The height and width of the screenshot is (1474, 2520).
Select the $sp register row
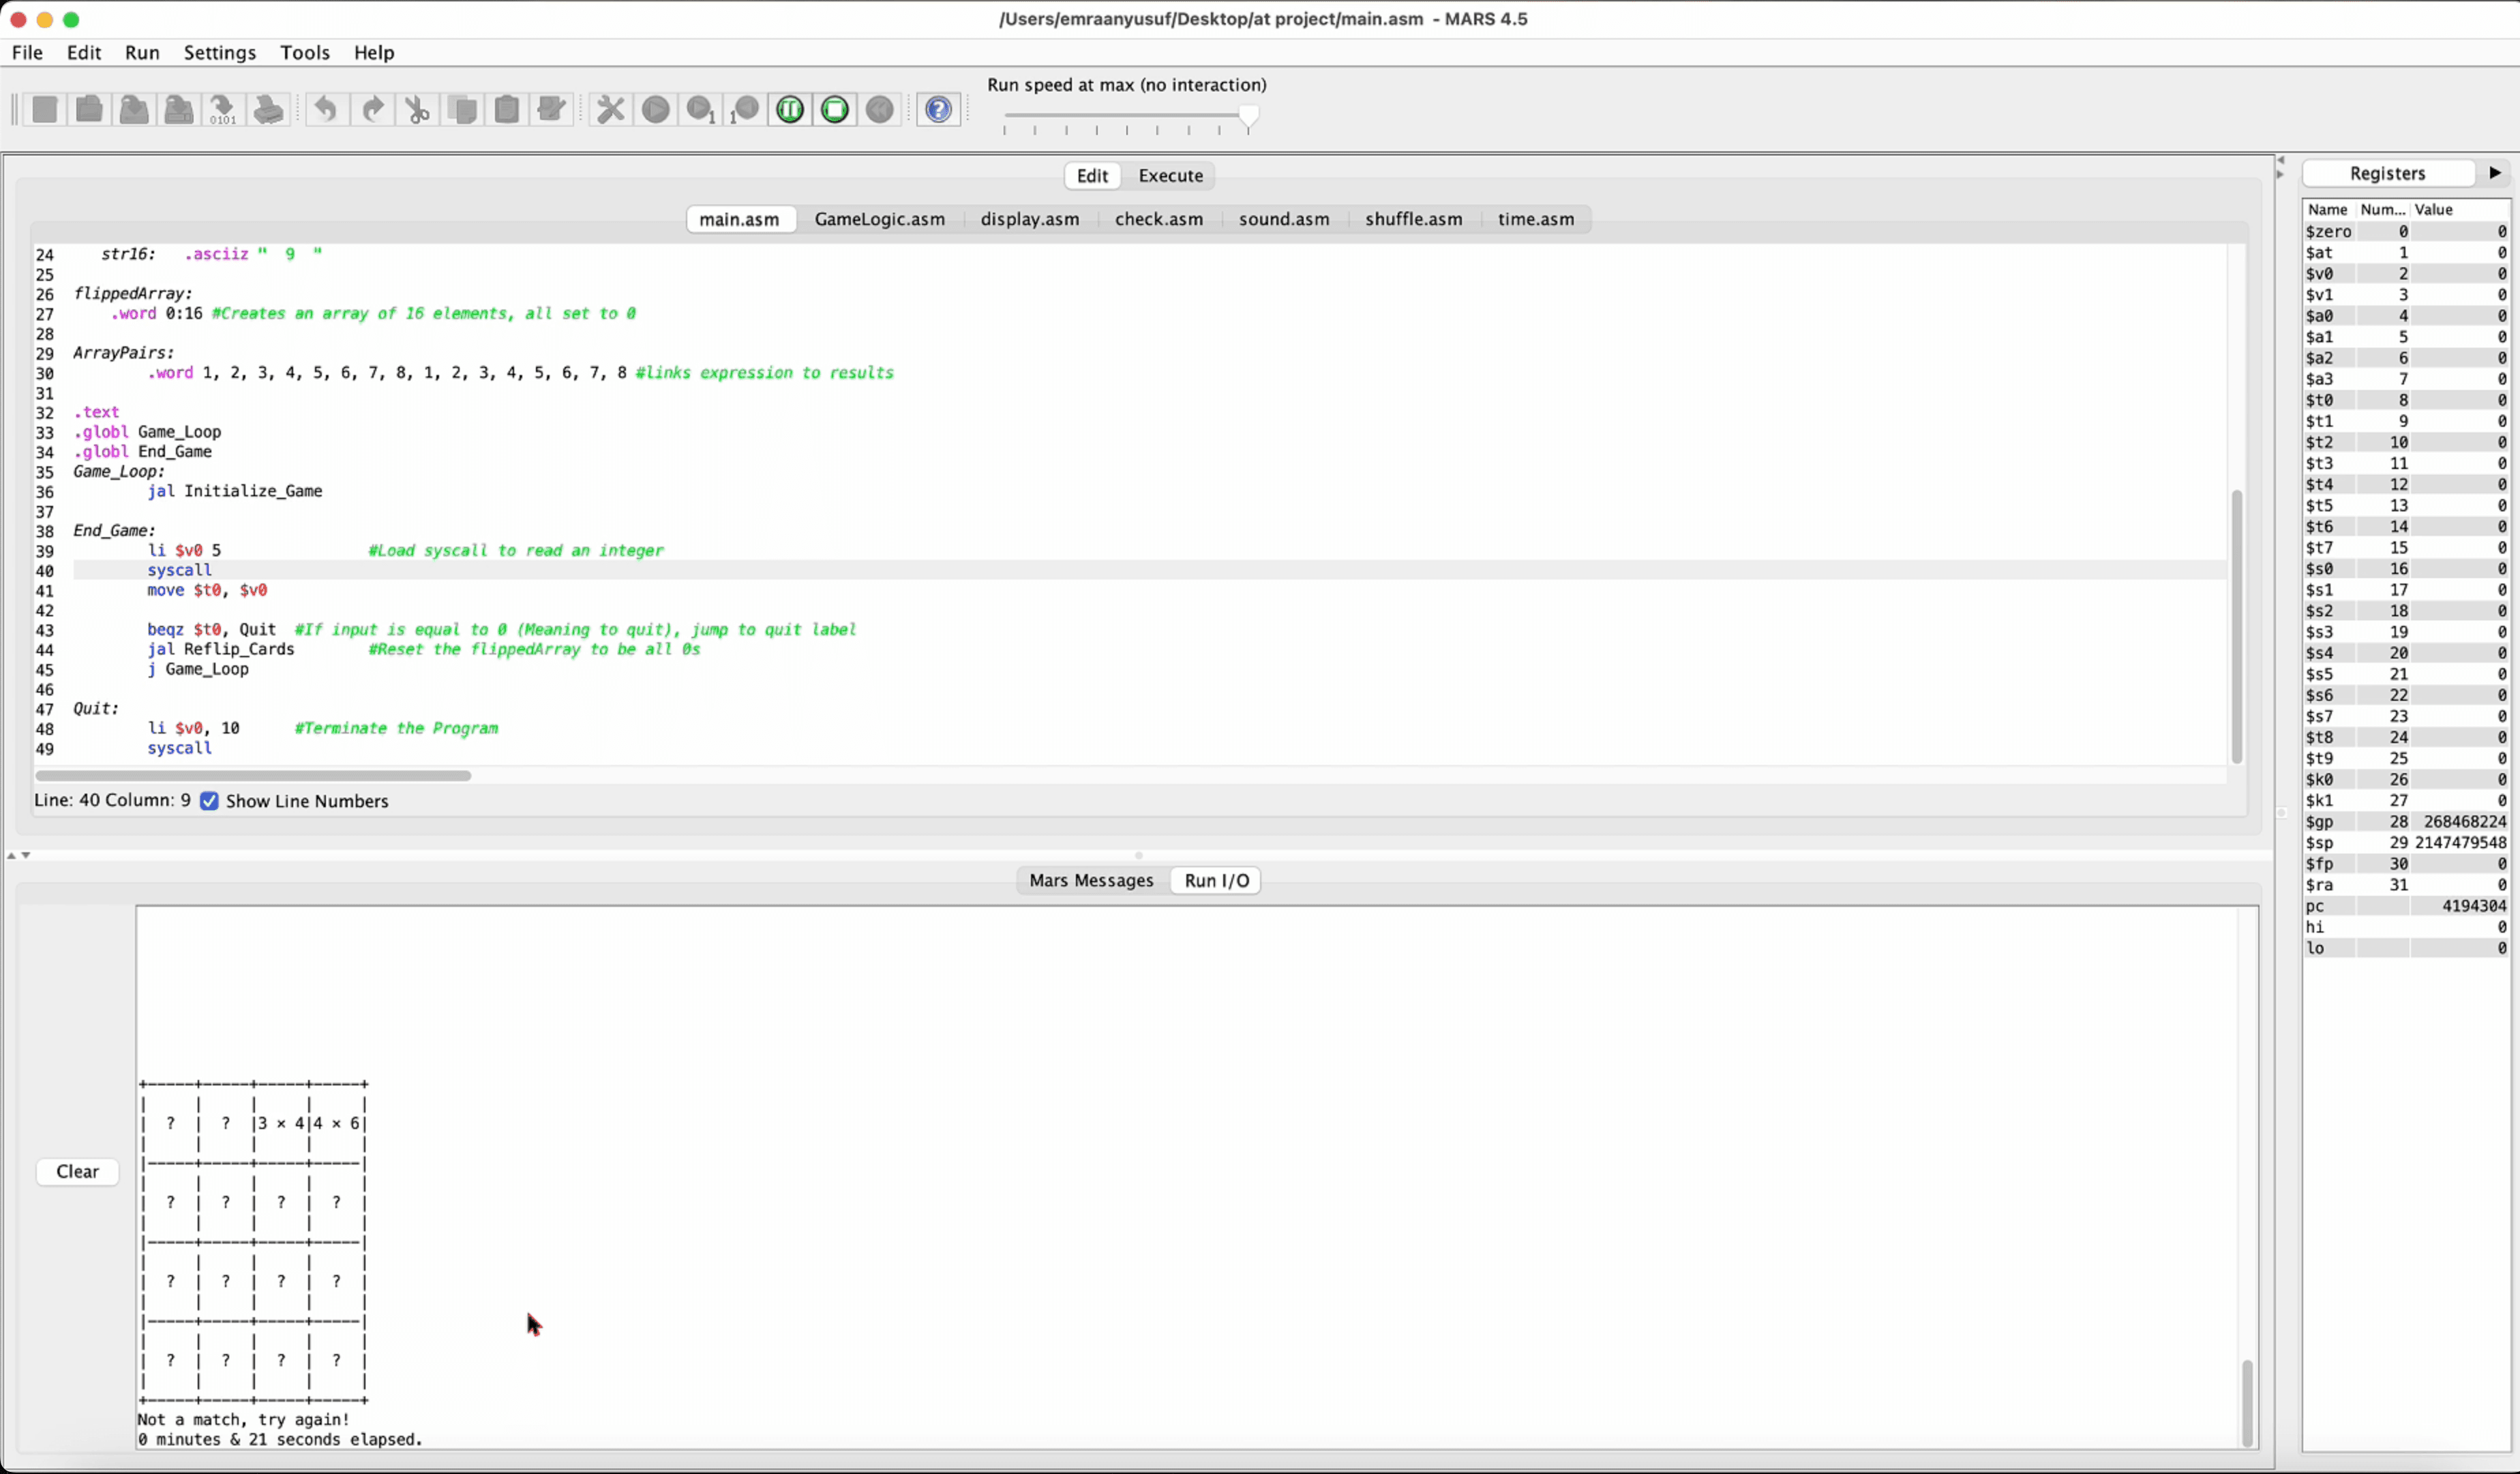pos(2406,843)
